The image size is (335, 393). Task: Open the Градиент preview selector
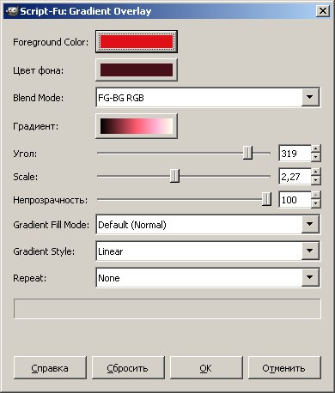click(x=137, y=126)
